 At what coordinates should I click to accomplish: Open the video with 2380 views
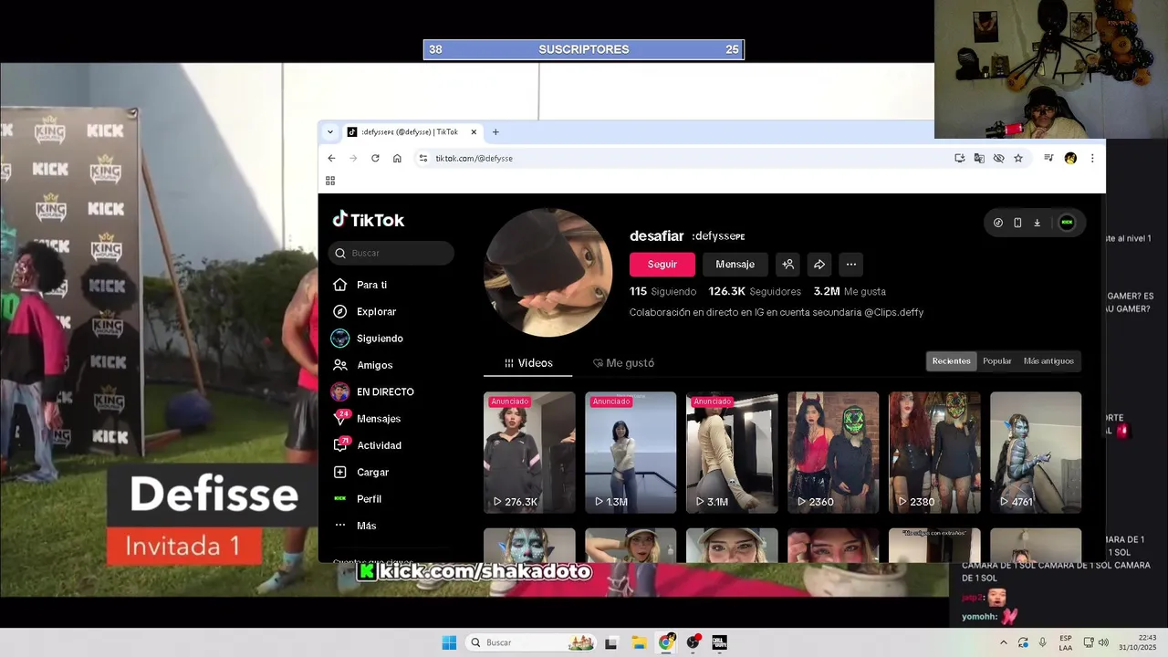click(x=934, y=453)
